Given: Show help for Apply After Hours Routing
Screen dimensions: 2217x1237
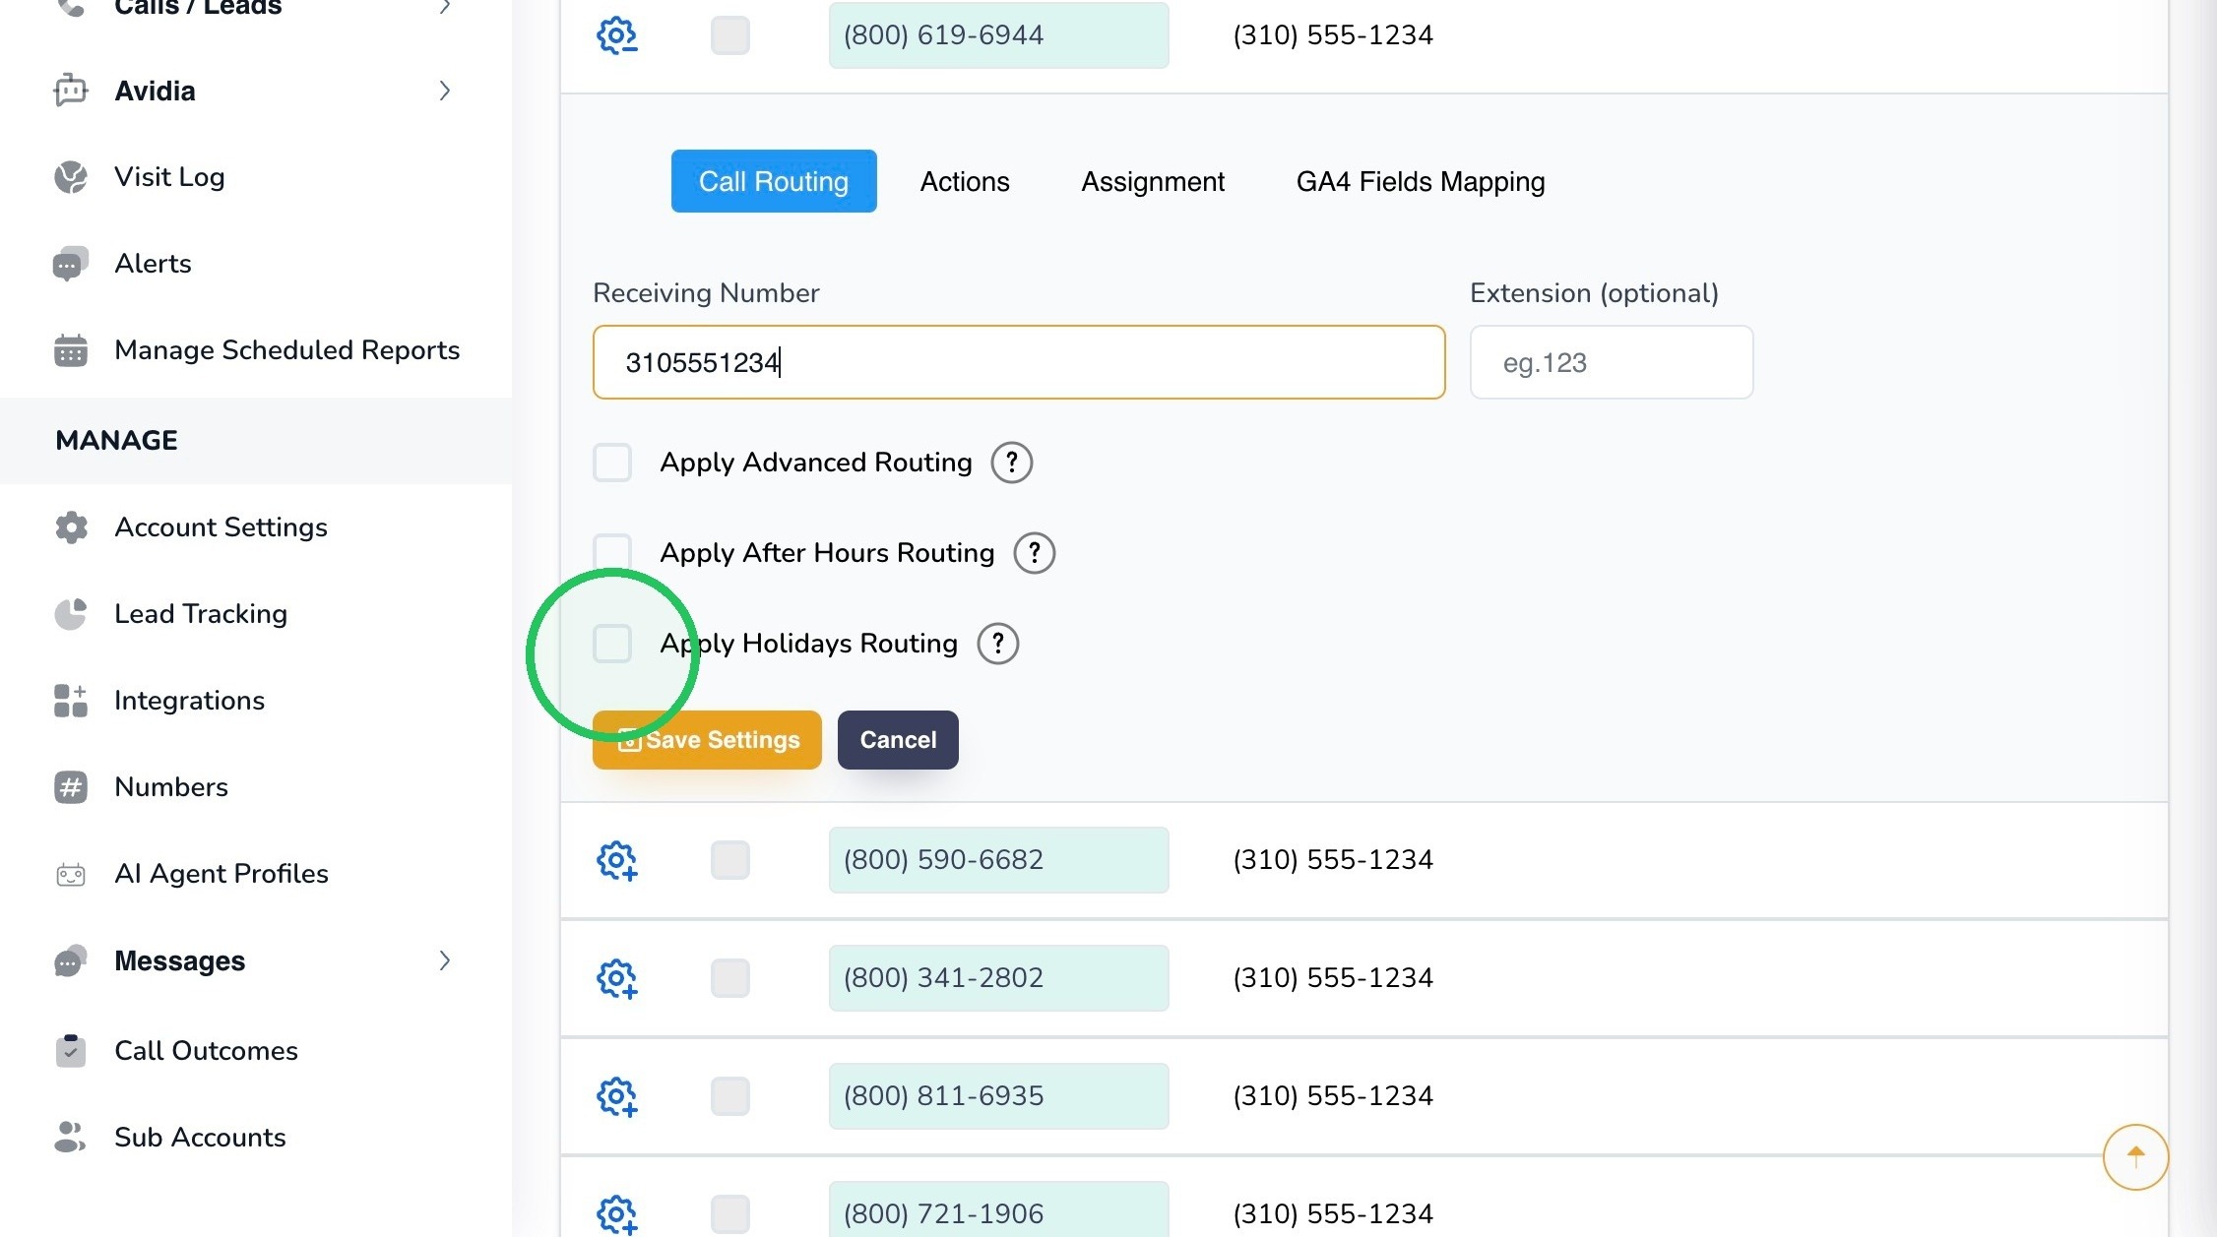Looking at the screenshot, I should point(1034,553).
